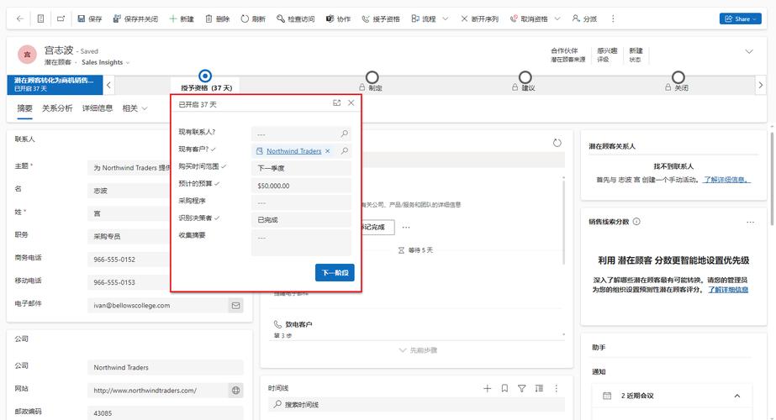Click the 流程 command button

tap(424, 18)
